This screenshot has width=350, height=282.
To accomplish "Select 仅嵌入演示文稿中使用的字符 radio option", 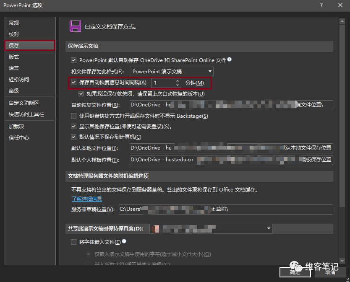I will 89,254.
